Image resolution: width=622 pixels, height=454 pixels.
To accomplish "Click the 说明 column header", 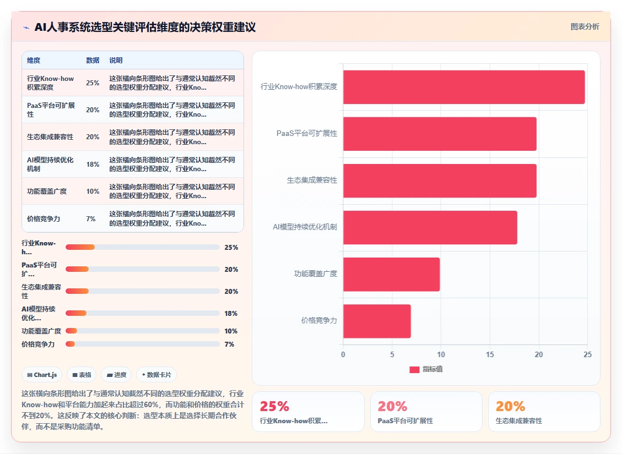I will [116, 60].
